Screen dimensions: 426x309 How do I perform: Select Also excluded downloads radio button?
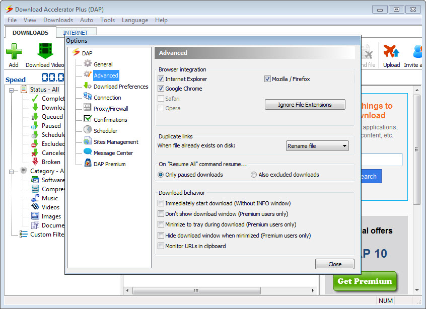coord(254,175)
